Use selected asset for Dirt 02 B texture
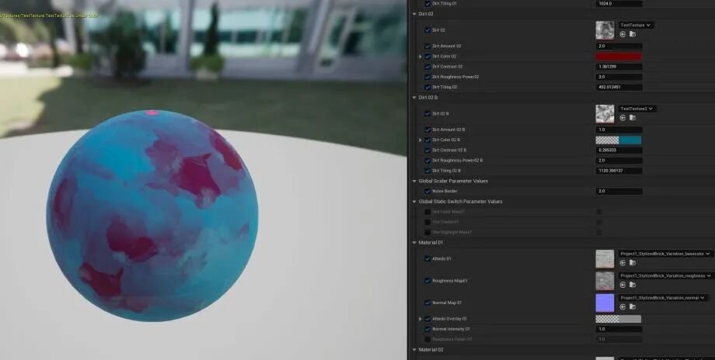This screenshot has height=360, width=715. pos(623,118)
